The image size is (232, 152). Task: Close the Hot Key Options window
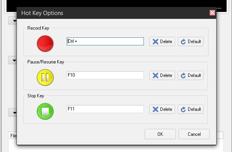coord(212,13)
